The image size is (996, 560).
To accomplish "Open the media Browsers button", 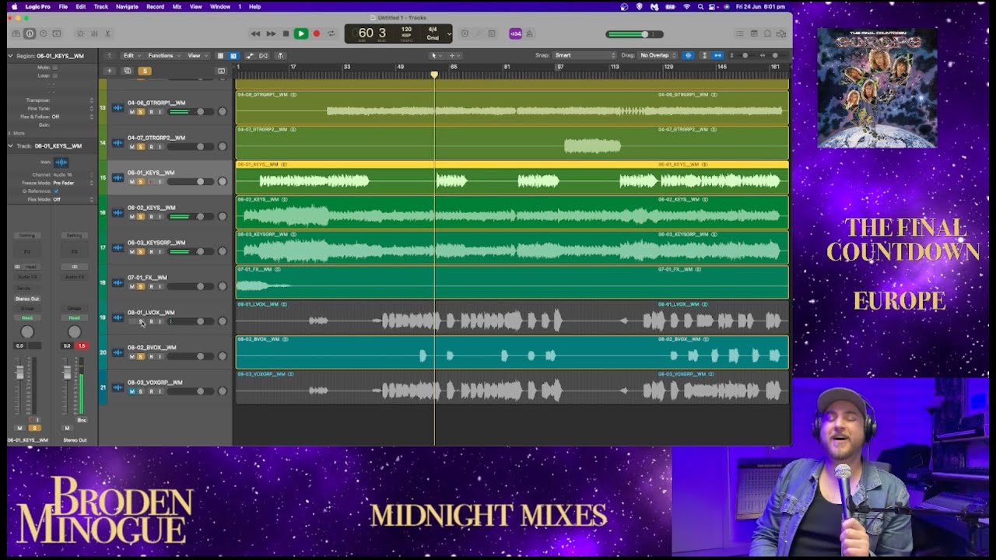I will point(781,33).
